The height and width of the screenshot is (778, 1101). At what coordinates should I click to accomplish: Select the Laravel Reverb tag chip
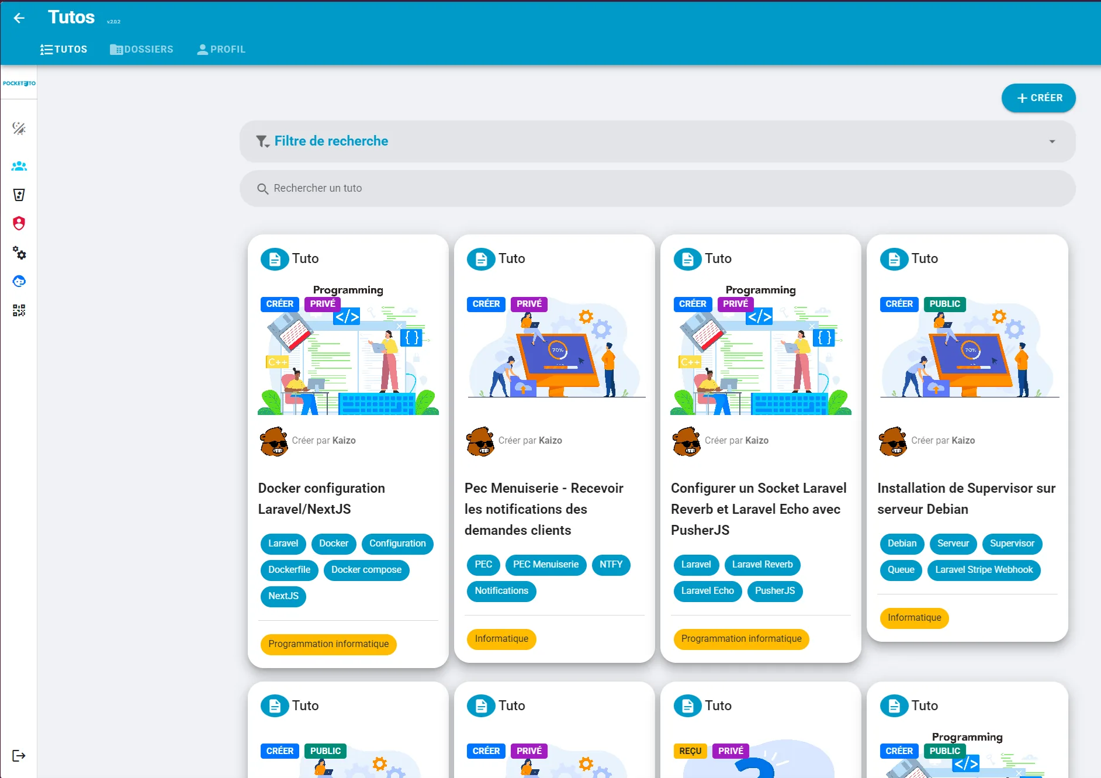point(763,565)
